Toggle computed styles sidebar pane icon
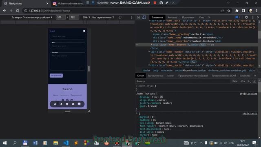 (254, 81)
